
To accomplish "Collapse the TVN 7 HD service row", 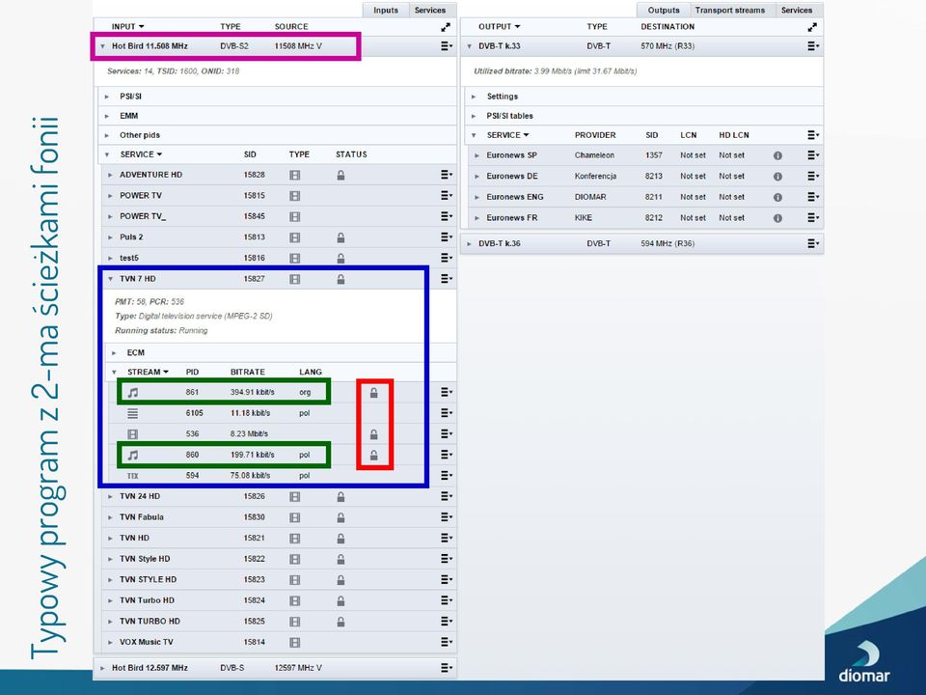I will click(x=110, y=279).
